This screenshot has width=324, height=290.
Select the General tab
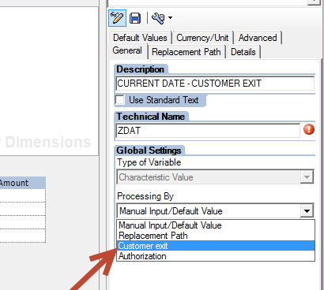click(127, 50)
